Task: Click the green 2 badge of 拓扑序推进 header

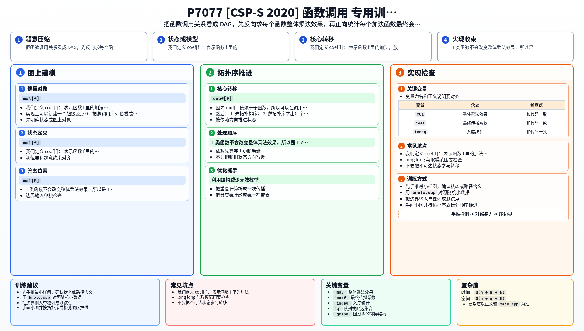Action: (x=210, y=72)
